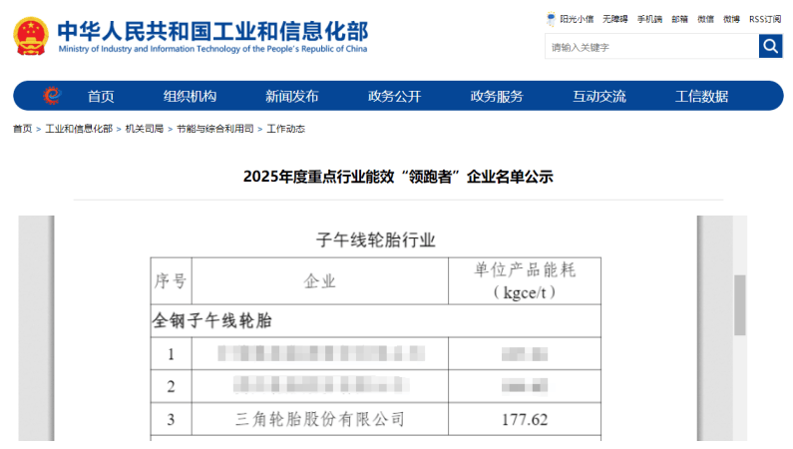The height and width of the screenshot is (449, 793).
Task: Open 首页 in the blue navigation bar
Action: point(101,97)
